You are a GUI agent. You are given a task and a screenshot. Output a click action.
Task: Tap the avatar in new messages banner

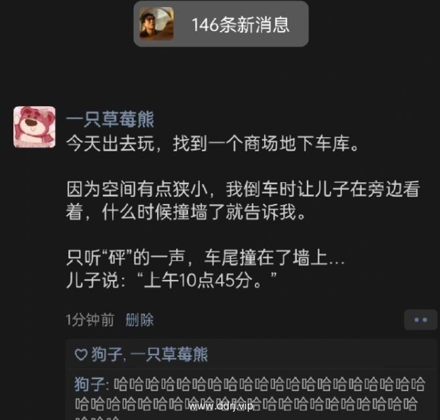click(x=156, y=24)
